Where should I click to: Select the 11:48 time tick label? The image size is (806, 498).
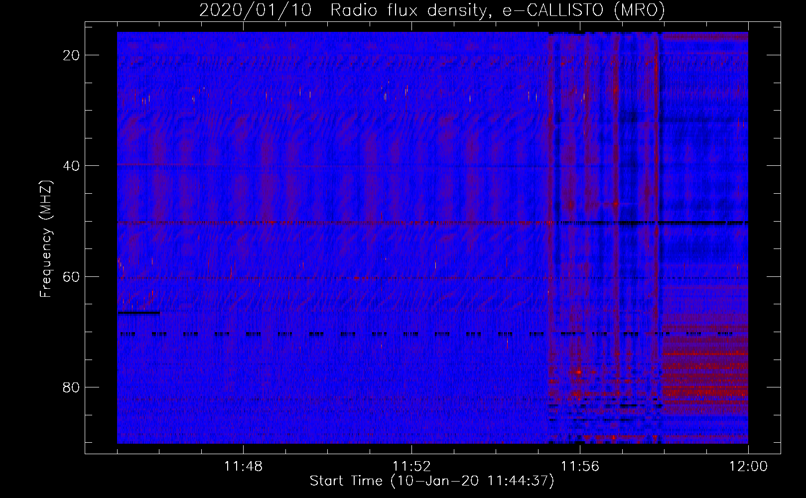(243, 467)
